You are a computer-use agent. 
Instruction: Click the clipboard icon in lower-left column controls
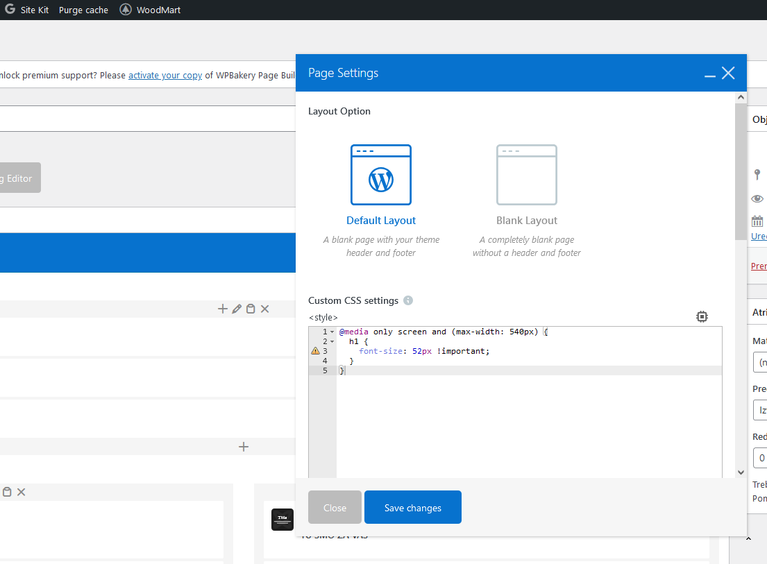click(x=7, y=492)
